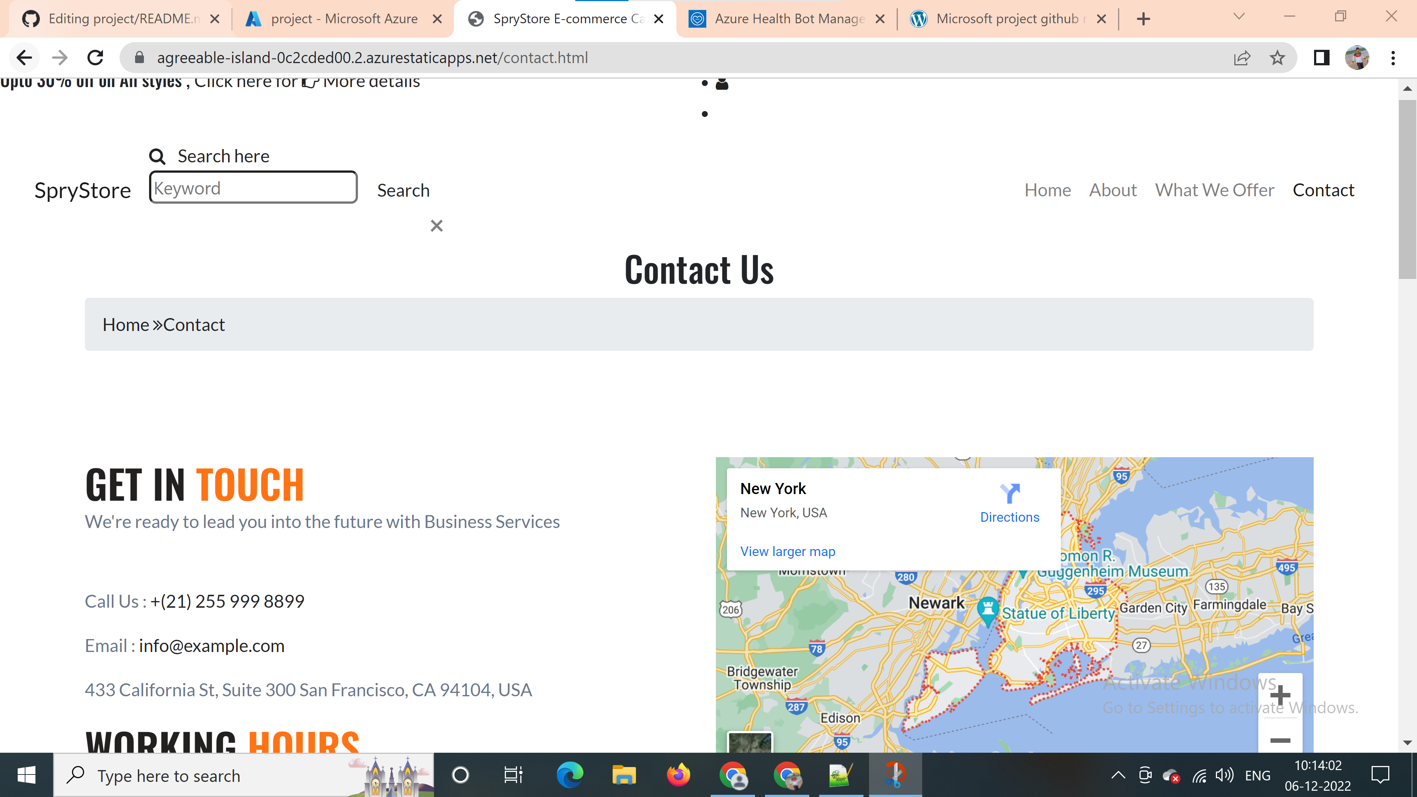Click the map Directions arrow icon
Image resolution: width=1417 pixels, height=797 pixels.
point(1009,493)
